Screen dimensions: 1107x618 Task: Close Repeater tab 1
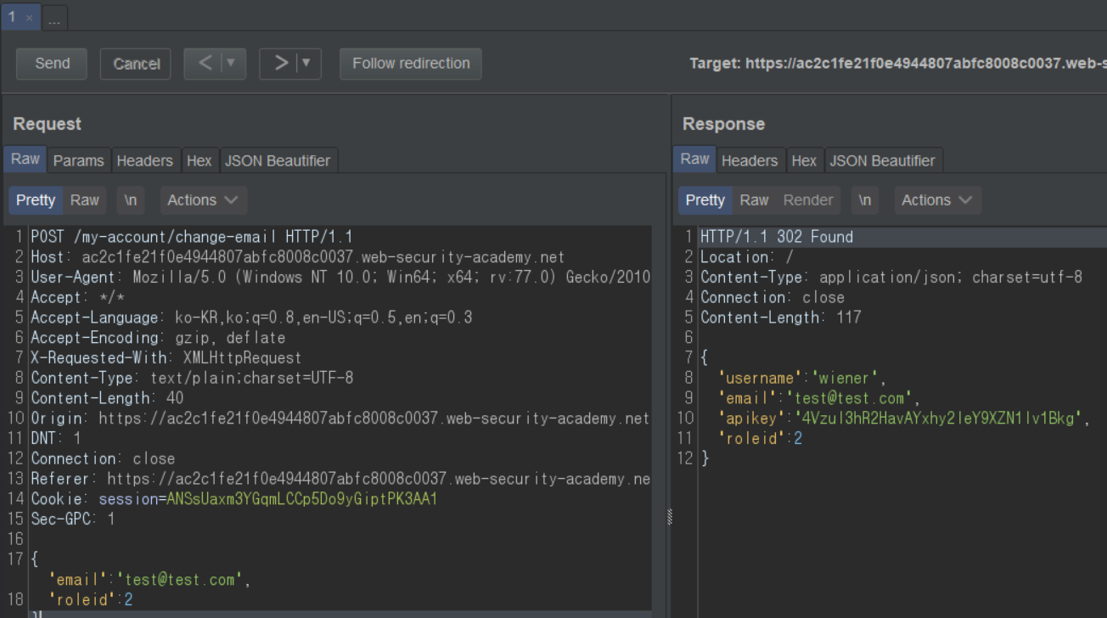pos(29,17)
